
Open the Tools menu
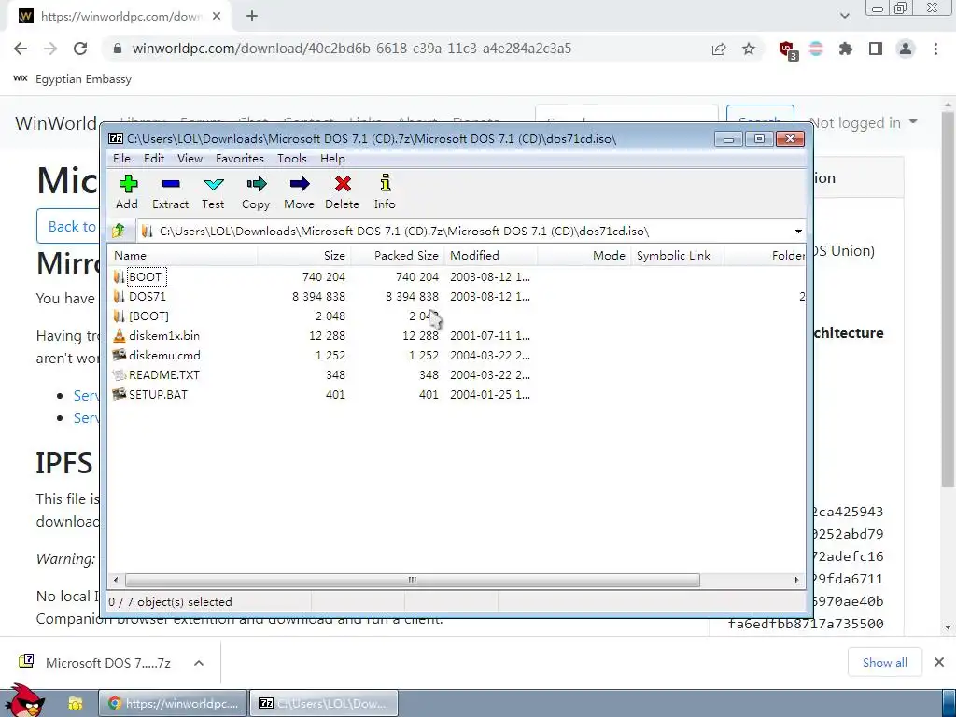(x=292, y=159)
